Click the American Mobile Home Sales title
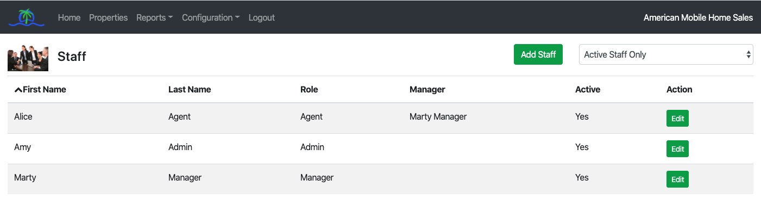The height and width of the screenshot is (211, 761). tap(698, 17)
